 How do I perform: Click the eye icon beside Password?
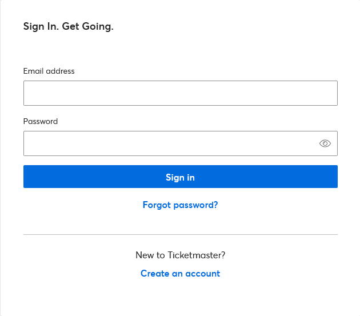pos(325,143)
